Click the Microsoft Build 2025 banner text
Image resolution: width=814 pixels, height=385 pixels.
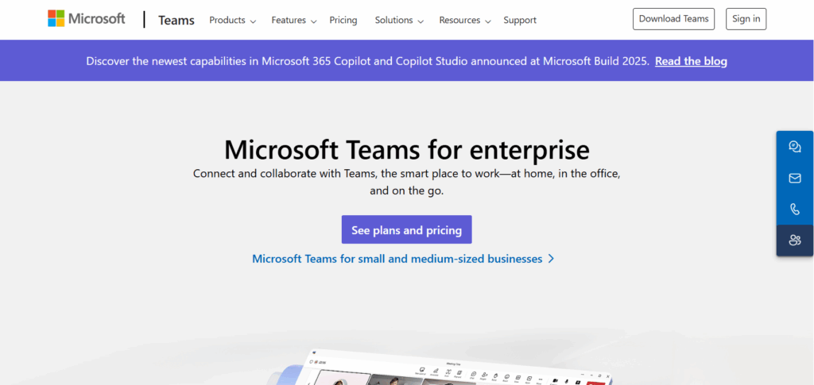click(x=367, y=61)
